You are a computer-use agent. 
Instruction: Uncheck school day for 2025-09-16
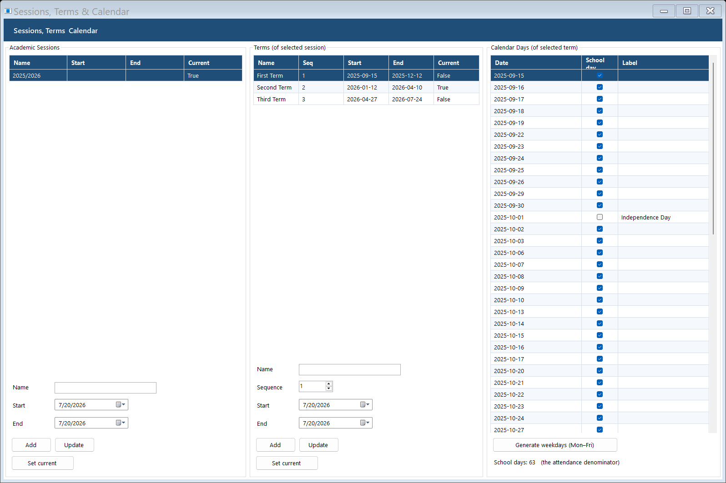click(x=600, y=87)
